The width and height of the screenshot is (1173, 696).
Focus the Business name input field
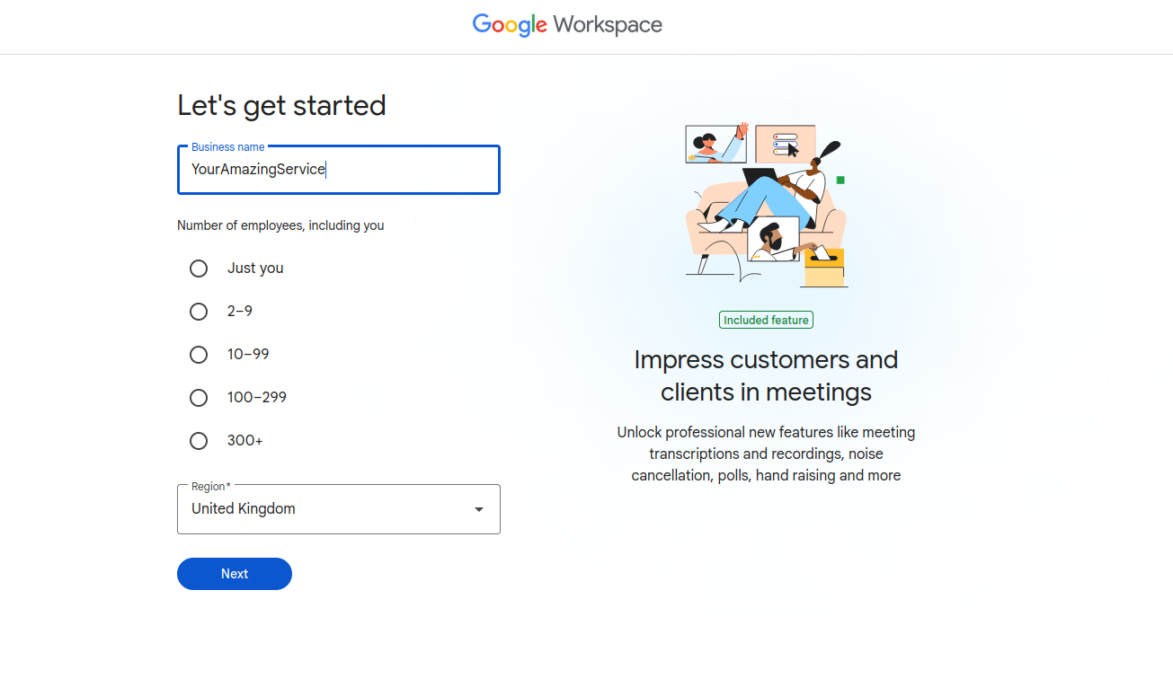(x=338, y=170)
